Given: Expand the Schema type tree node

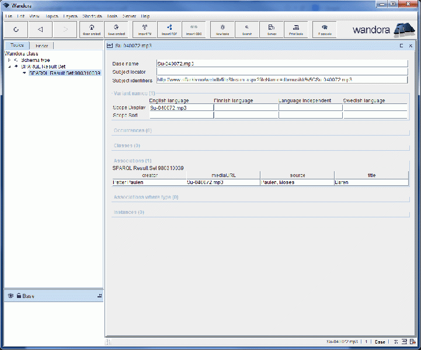Looking at the screenshot, I should coord(9,60).
